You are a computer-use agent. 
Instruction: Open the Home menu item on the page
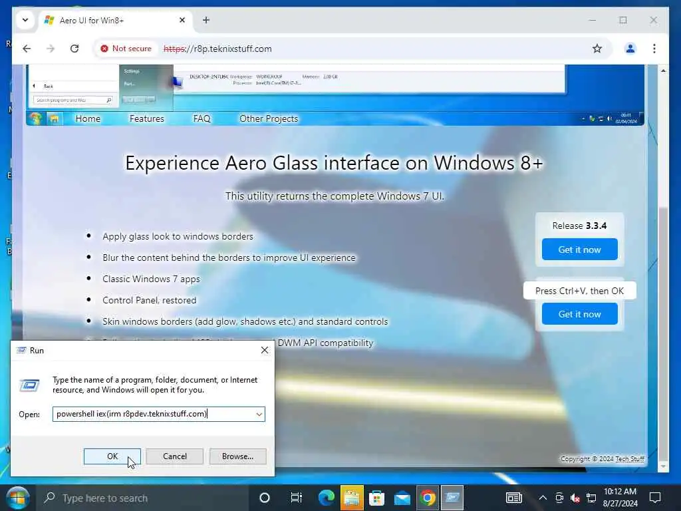point(88,118)
